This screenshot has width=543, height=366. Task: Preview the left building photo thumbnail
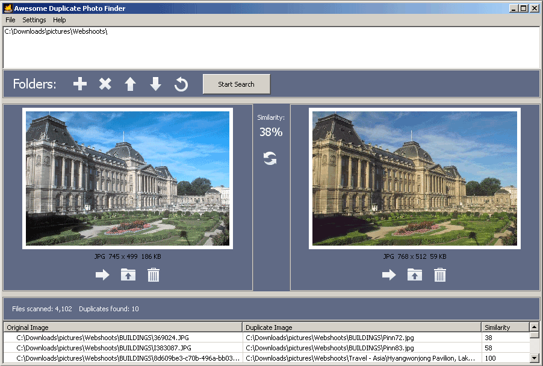click(128, 178)
